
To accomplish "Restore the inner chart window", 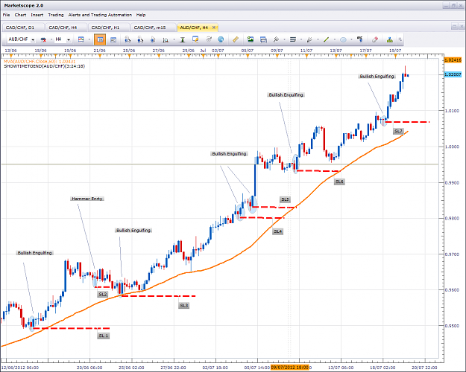I will click(x=454, y=27).
